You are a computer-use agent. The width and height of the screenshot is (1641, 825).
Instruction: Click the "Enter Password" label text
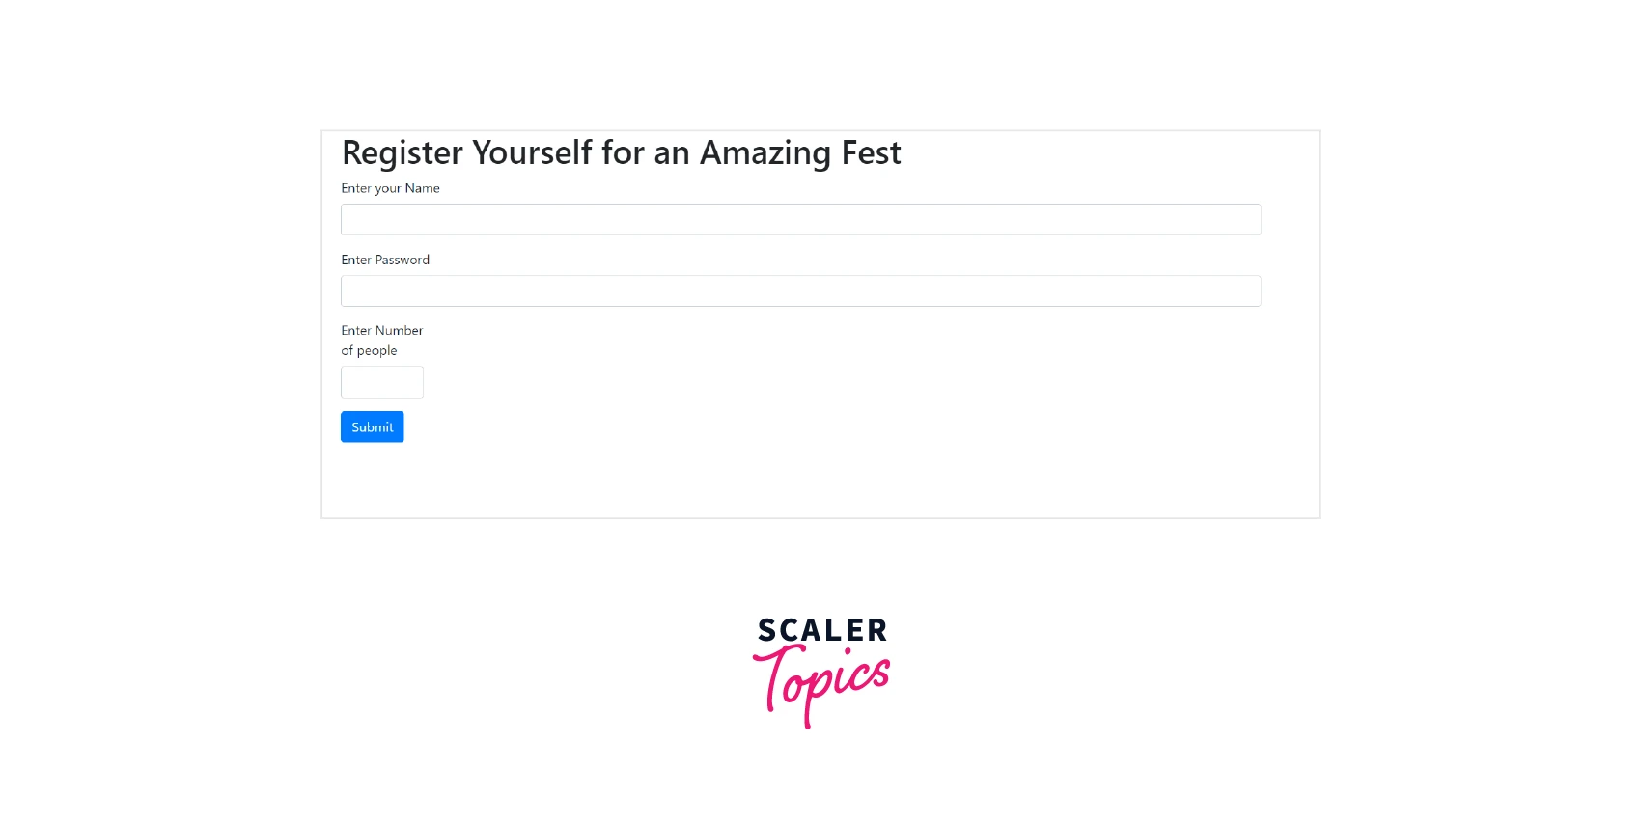pos(385,260)
